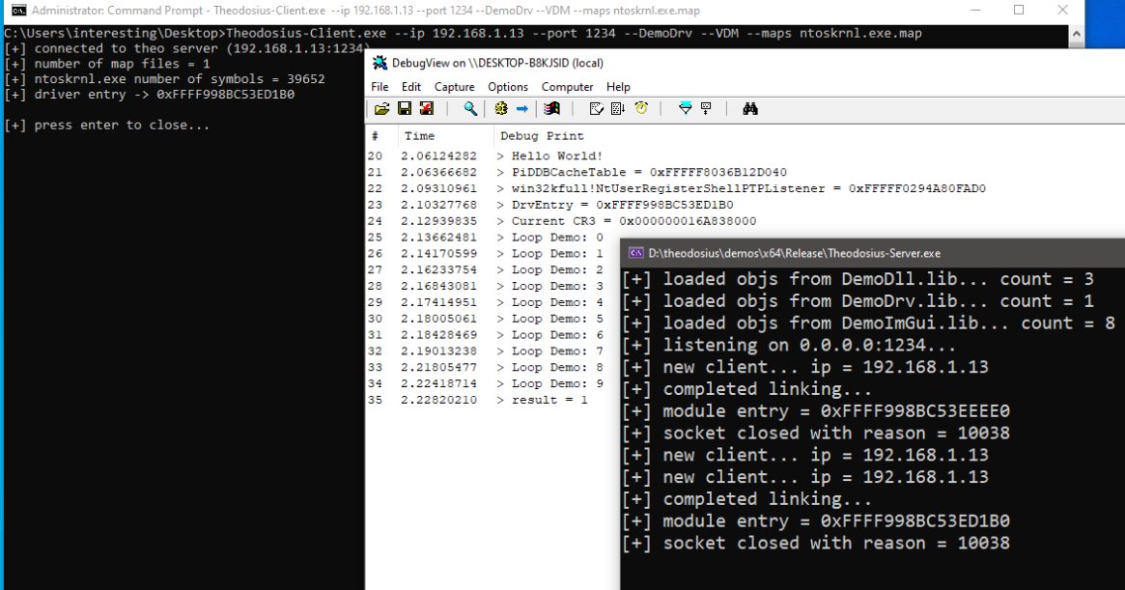
Task: Click the Theodosius-Server.exe window title bar
Action: click(873, 253)
